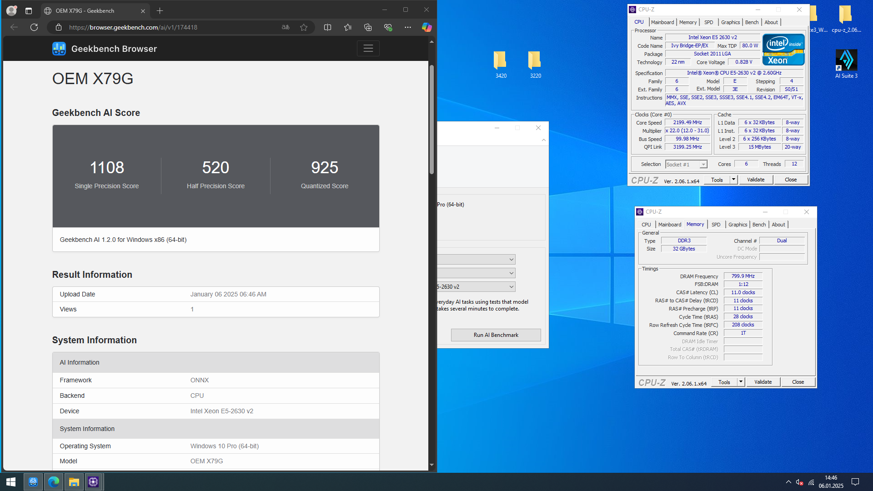Screen dimensions: 873x491
Task: Click the scrollbar down arrow in browser
Action: (x=431, y=465)
